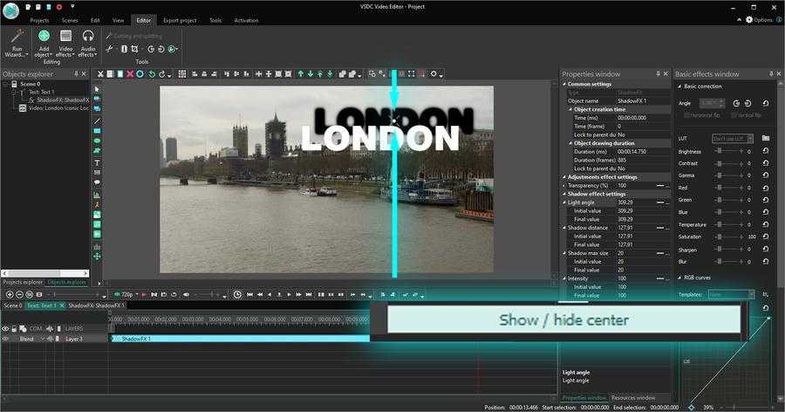785x412 pixels.
Task: Open the LUT dropdown
Action: tap(731, 138)
